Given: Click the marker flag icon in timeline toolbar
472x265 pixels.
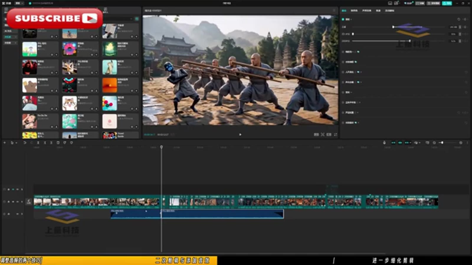Looking at the screenshot, I should point(65,143).
